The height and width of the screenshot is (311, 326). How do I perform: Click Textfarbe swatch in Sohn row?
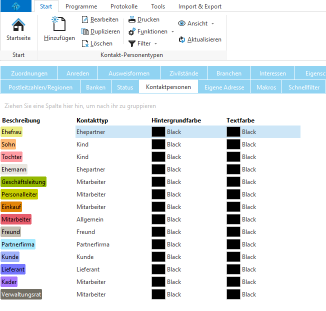click(x=233, y=144)
